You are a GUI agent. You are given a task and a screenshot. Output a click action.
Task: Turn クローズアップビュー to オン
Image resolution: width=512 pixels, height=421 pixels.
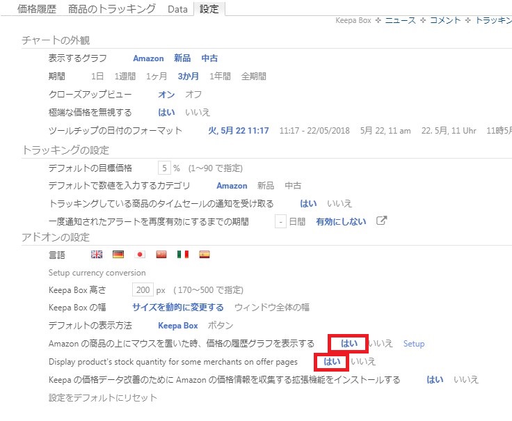(x=166, y=95)
